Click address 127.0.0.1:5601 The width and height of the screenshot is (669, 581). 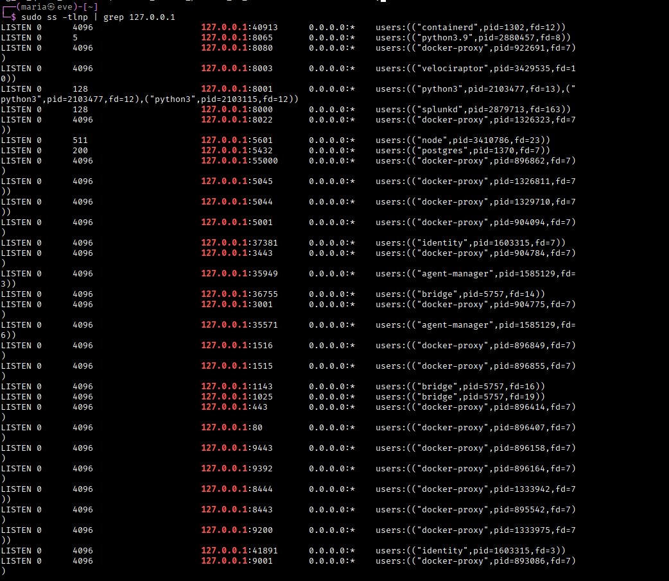click(237, 140)
